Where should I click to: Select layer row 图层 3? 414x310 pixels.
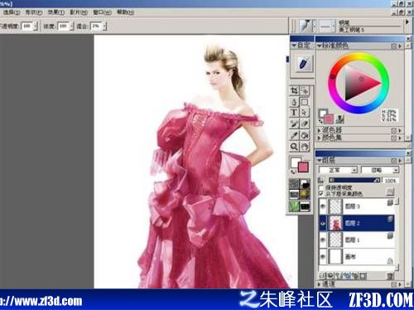tap(356, 206)
